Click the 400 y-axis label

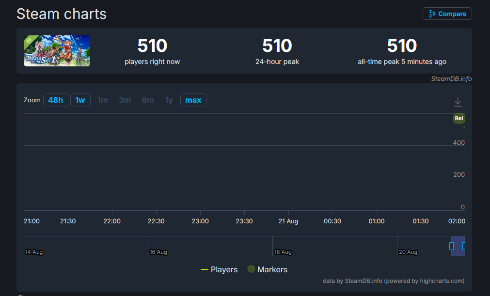pyautogui.click(x=459, y=143)
